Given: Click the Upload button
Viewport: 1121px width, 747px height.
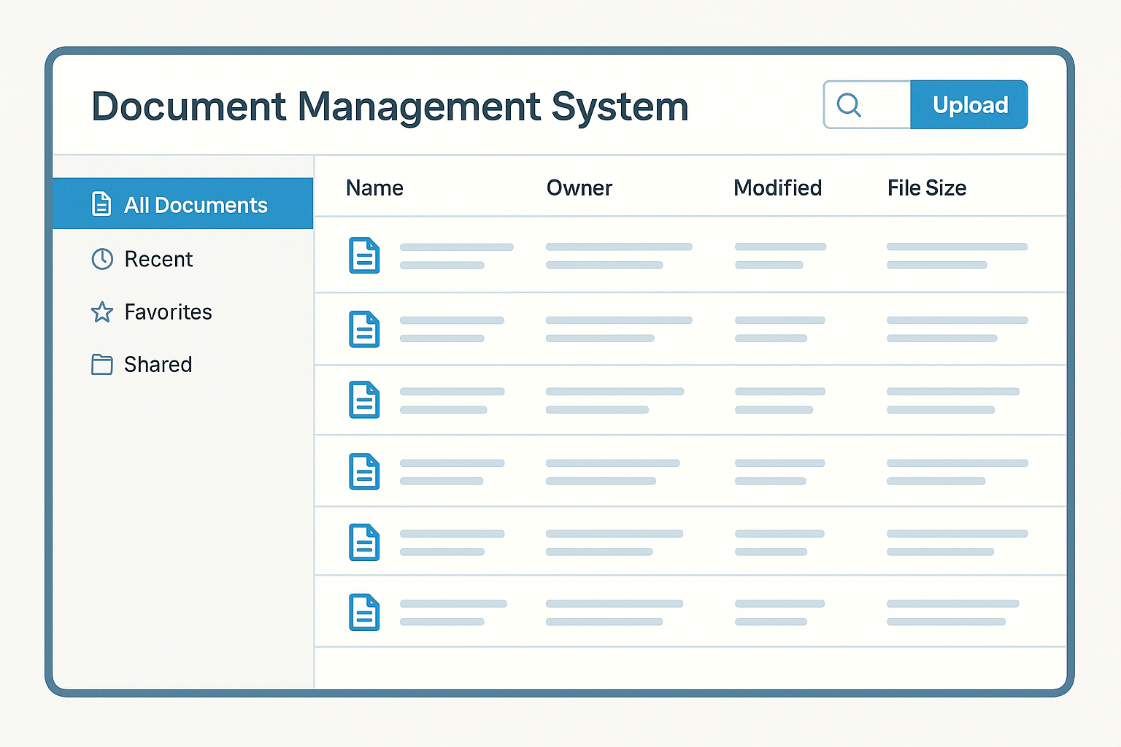Looking at the screenshot, I should [x=969, y=104].
